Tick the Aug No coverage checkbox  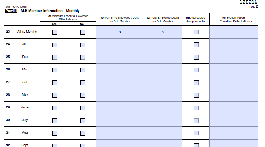click(83, 133)
